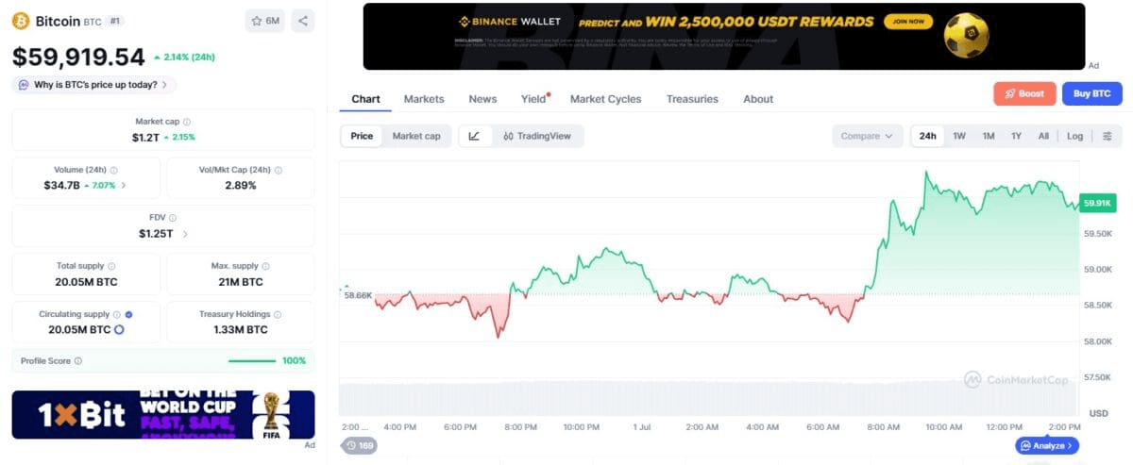This screenshot has height=465, width=1133.
Task: Click the Market cap info icon
Action: coord(187,122)
